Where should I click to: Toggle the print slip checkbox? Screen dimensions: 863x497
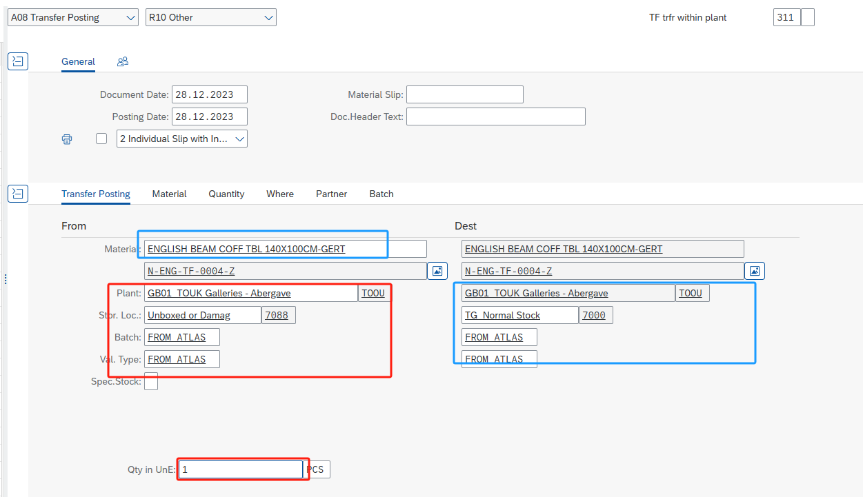pos(101,139)
